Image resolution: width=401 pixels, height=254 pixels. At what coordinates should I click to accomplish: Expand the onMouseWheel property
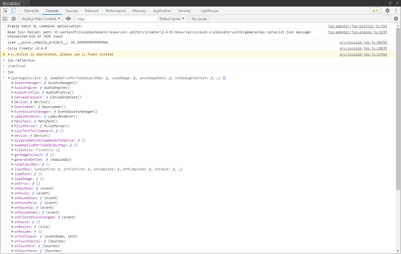[13, 212]
